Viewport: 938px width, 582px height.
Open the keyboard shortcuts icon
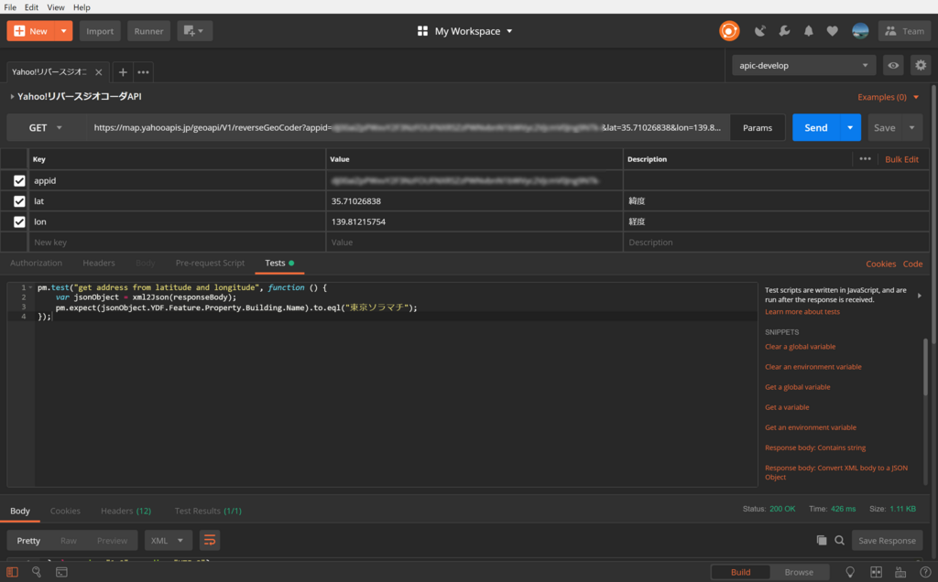click(x=900, y=572)
